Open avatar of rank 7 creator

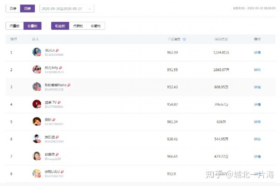point(37,156)
